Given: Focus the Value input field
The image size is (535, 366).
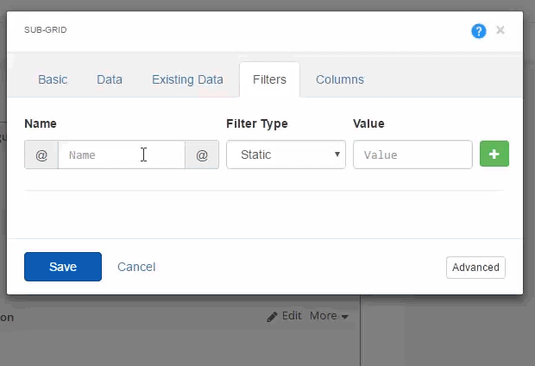Looking at the screenshot, I should click(x=412, y=155).
